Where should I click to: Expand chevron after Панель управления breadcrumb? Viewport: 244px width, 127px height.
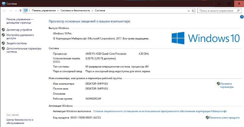58,11
